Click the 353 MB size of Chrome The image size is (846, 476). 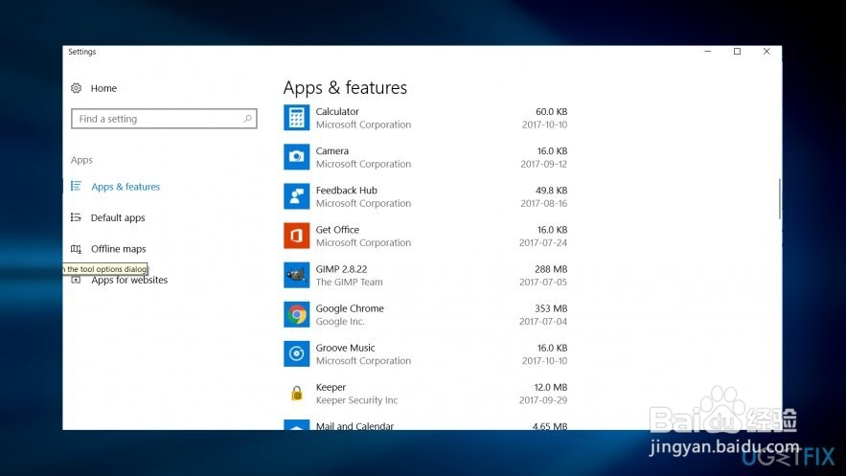point(551,308)
